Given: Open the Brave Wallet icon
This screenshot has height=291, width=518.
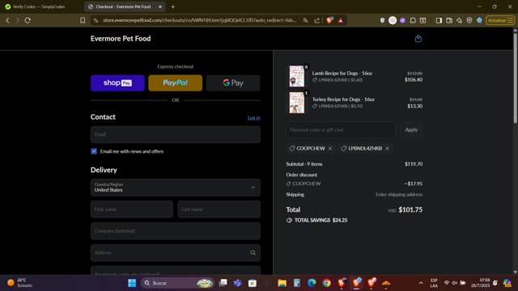Looking at the screenshot, I should (449, 20).
